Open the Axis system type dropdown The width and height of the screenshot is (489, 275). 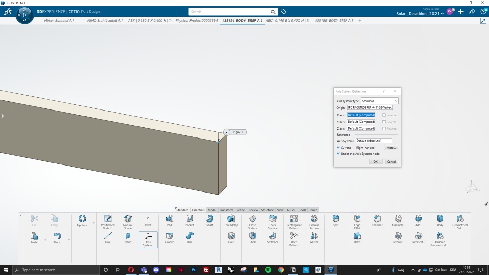379,101
